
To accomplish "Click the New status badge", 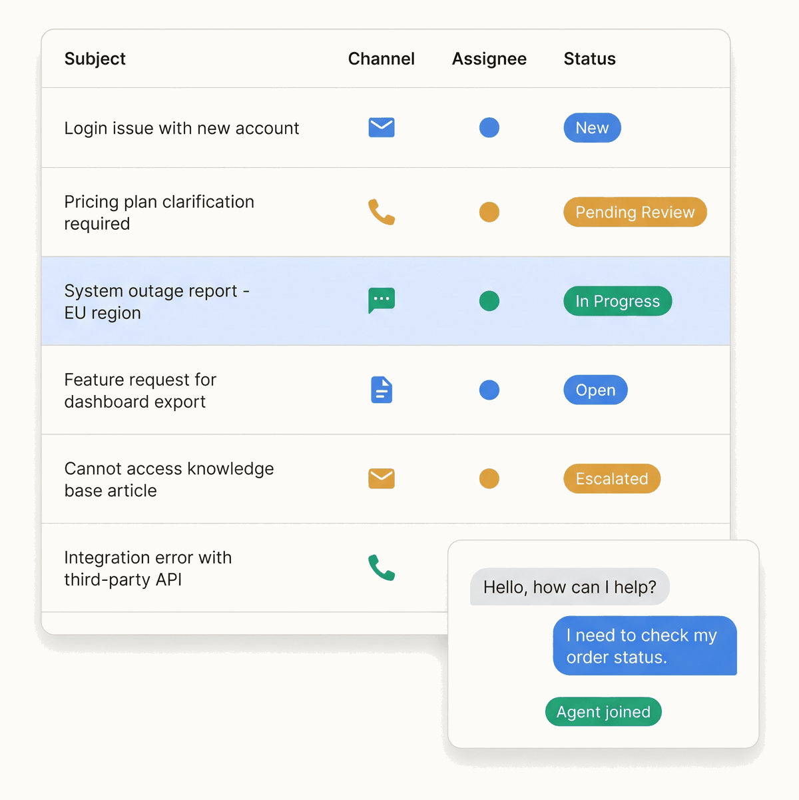I will pos(592,128).
